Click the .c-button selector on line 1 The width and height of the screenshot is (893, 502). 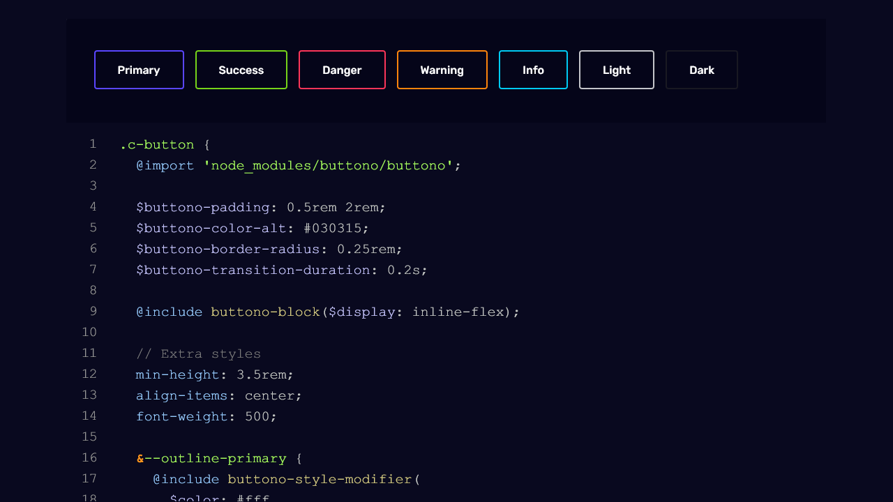pyautogui.click(x=157, y=145)
